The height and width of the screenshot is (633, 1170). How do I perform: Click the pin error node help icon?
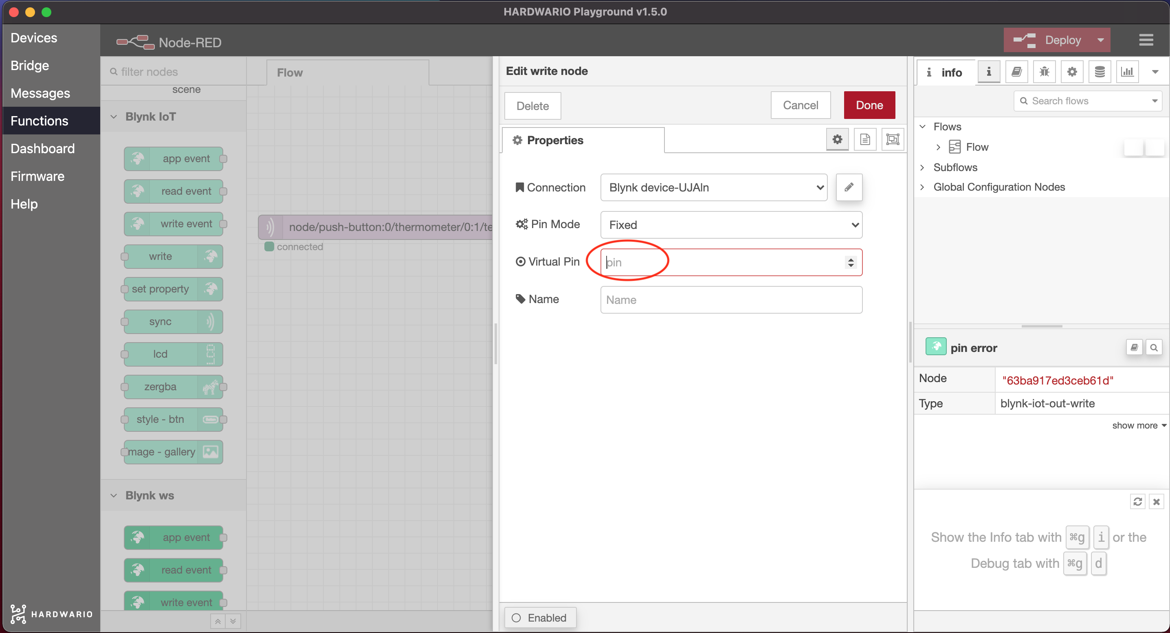pyautogui.click(x=1134, y=348)
